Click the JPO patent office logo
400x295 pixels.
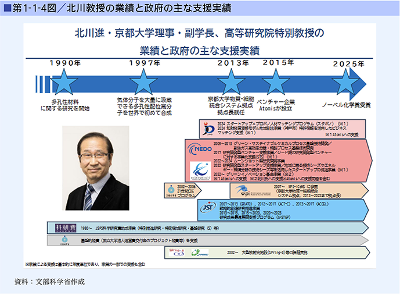pos(208,129)
